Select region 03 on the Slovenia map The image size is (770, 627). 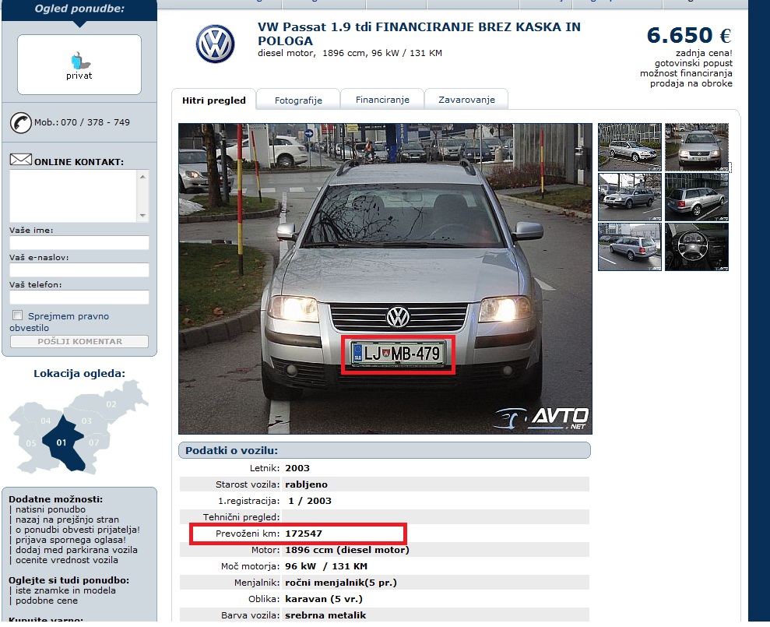[x=87, y=421]
